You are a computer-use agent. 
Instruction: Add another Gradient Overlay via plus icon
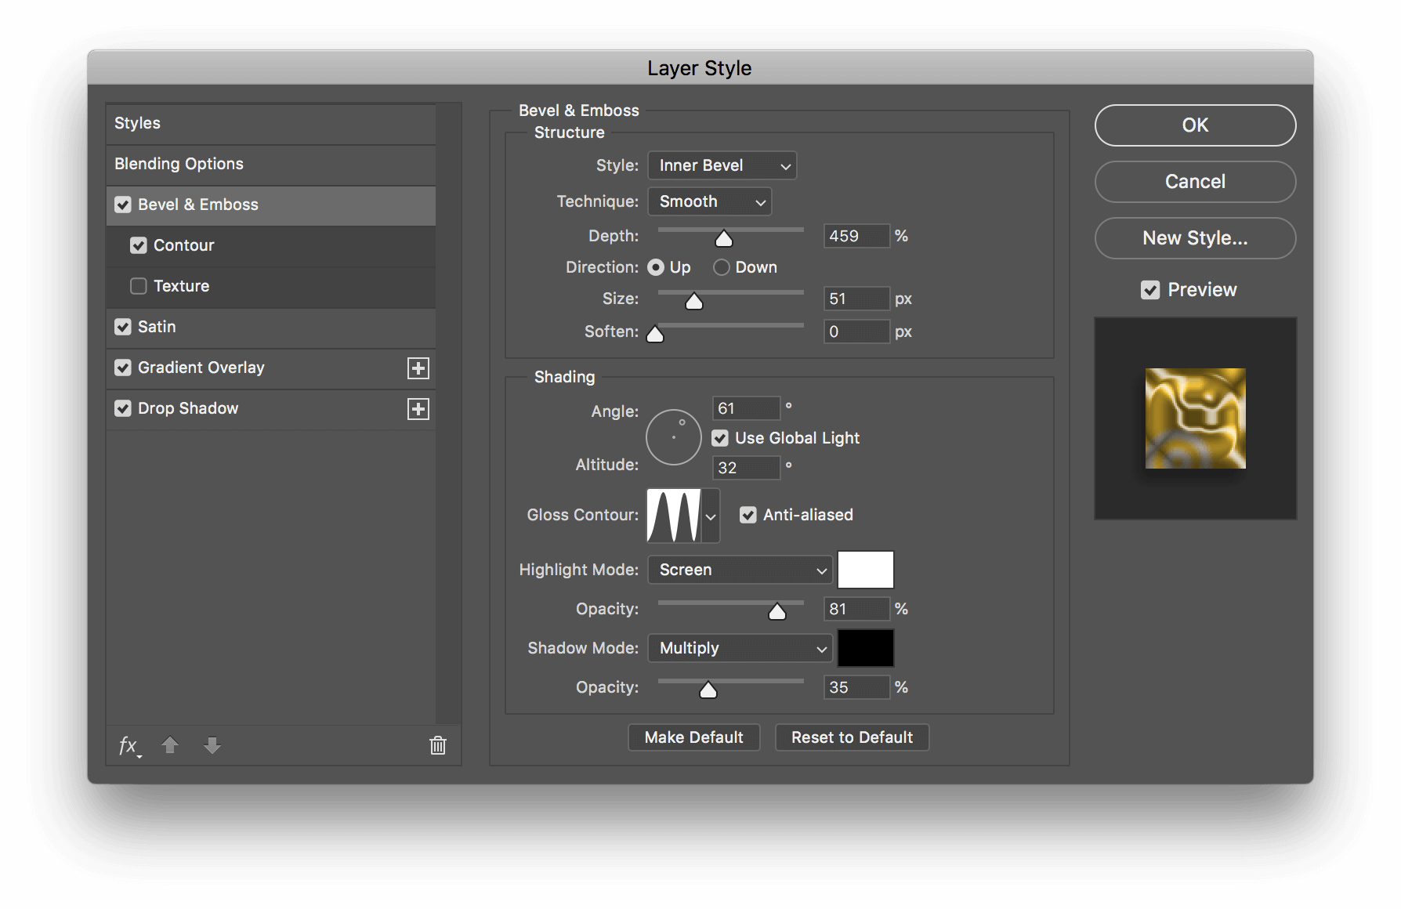click(418, 368)
